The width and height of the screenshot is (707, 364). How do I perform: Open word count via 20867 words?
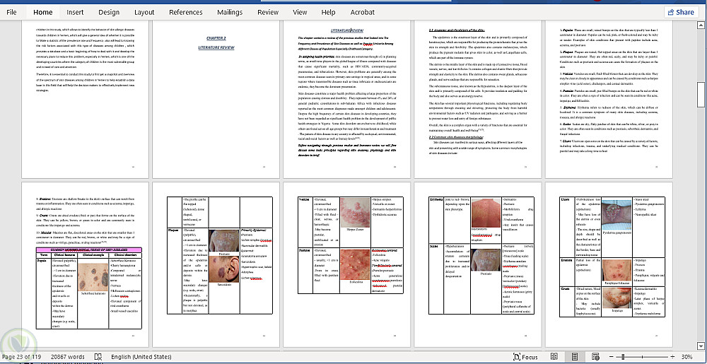click(x=68, y=357)
